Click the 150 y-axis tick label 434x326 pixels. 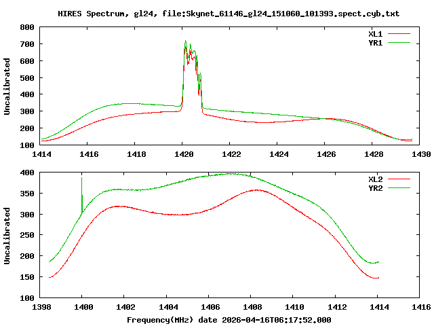pos(27,277)
